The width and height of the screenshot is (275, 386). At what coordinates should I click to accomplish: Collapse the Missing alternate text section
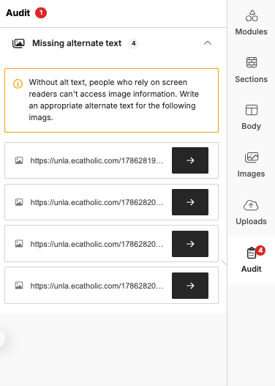tap(208, 43)
